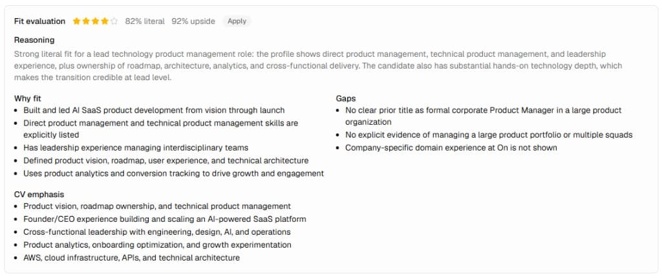662x278 pixels.
Task: Click the Gaps section heading
Action: (x=346, y=98)
